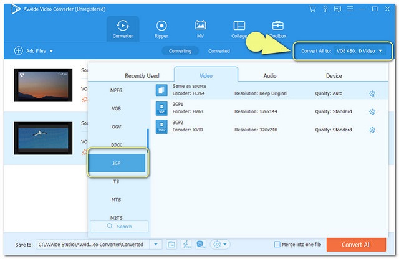Select the VOB format
This screenshot has height=259, width=399.
point(116,108)
